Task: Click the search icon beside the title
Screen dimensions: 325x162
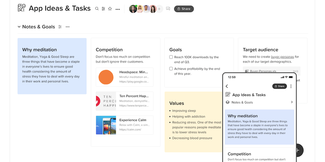Action: [x=97, y=9]
